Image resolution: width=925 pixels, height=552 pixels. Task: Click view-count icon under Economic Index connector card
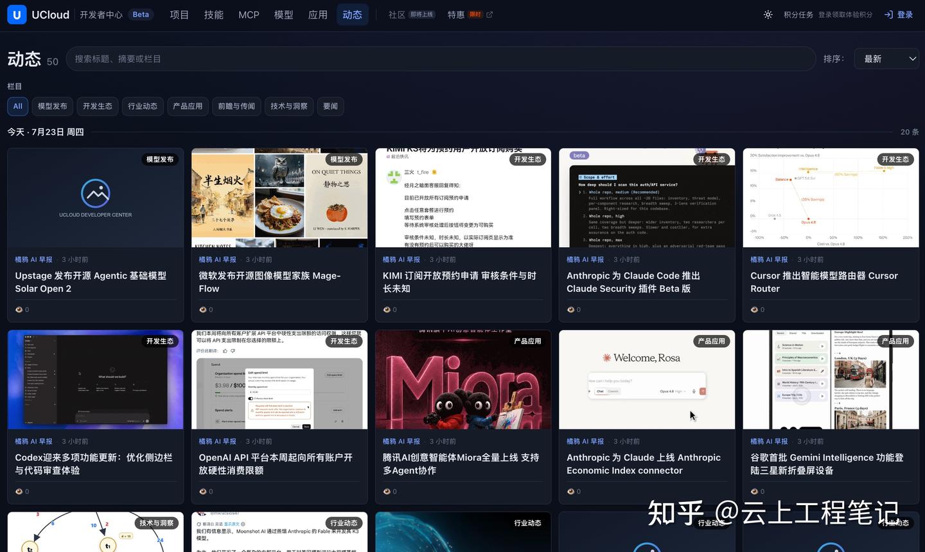[570, 492]
